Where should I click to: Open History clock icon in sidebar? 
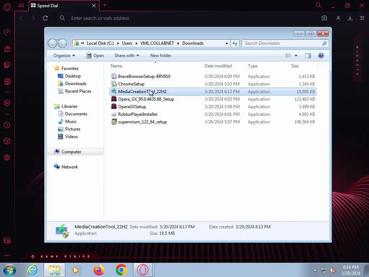[7, 125]
